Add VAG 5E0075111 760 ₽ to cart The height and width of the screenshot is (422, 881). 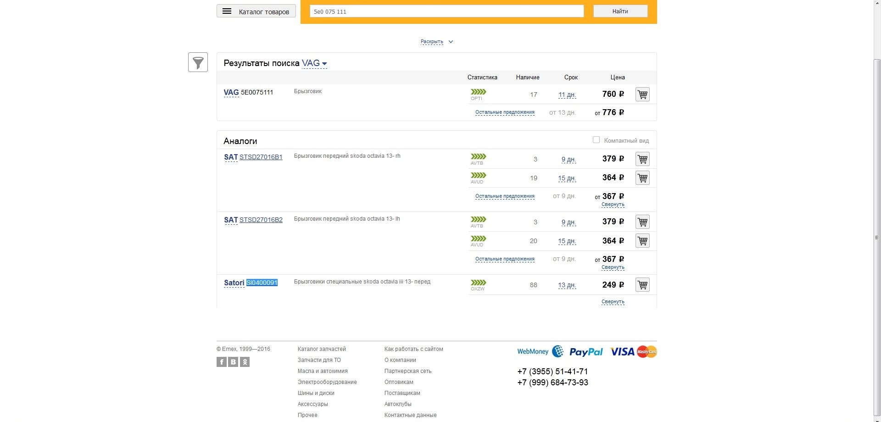click(642, 94)
